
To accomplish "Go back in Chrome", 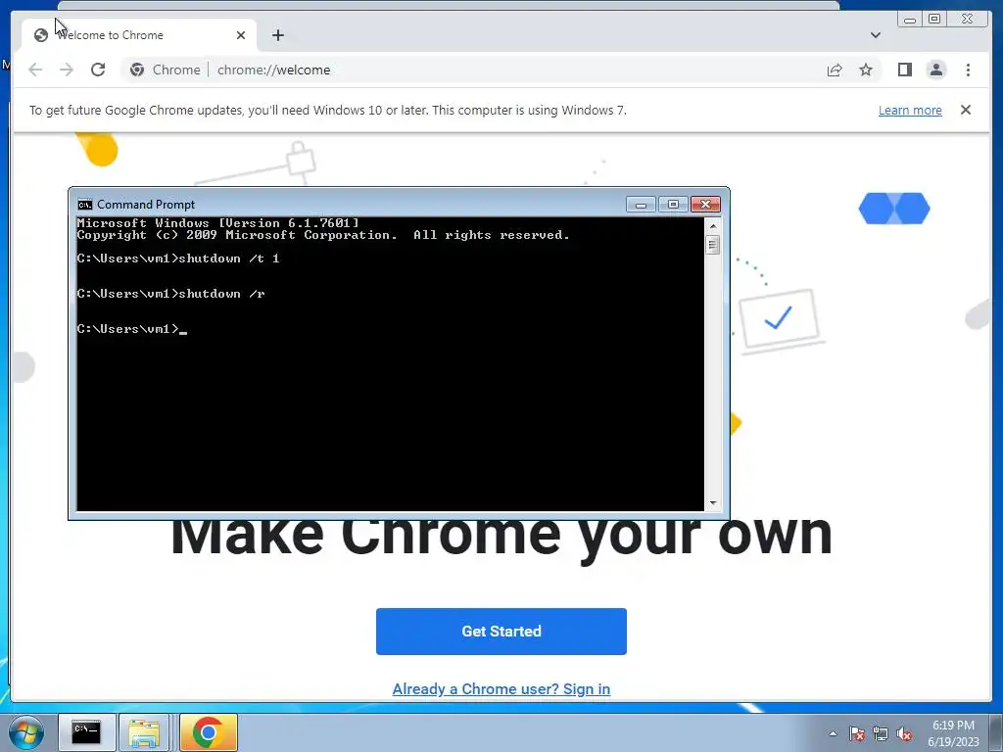I will tap(36, 70).
